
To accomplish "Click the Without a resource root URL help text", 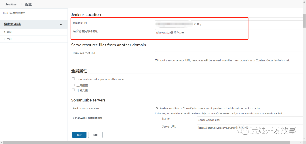I will (222, 60).
